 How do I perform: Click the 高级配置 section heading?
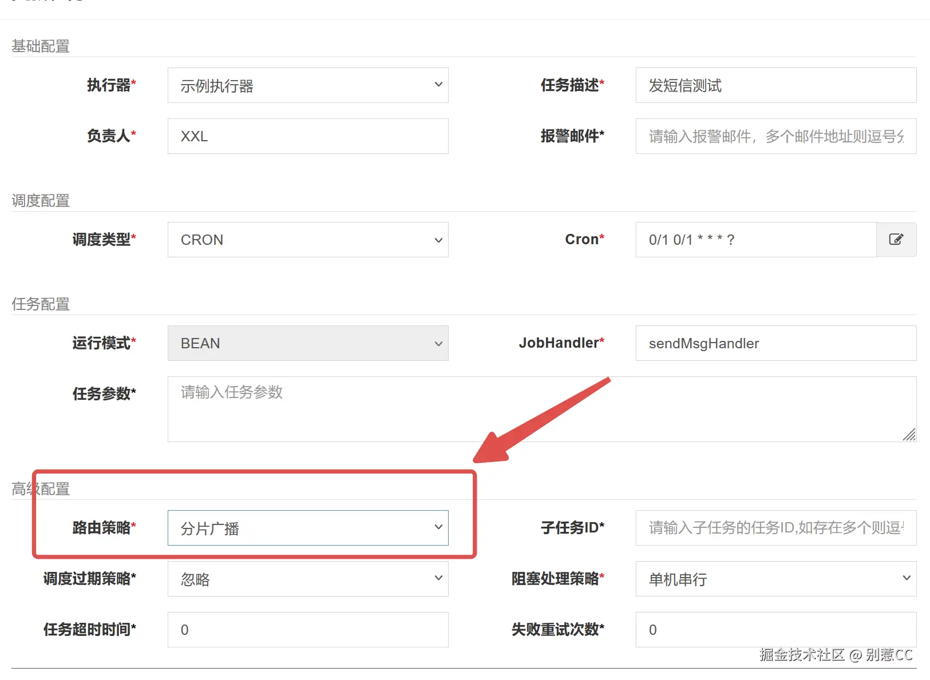(40, 489)
